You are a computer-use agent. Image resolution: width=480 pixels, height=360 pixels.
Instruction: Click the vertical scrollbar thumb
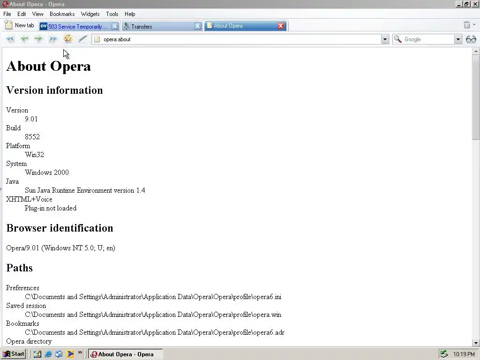pos(476,97)
